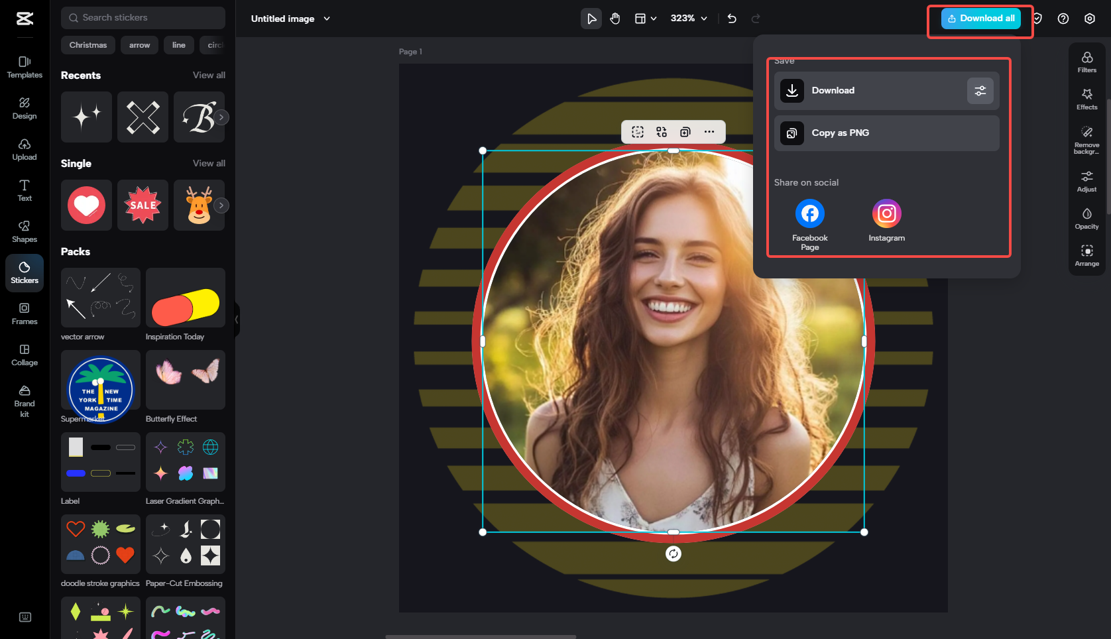The height and width of the screenshot is (639, 1111).
Task: Open the Filters panel
Action: [x=1086, y=62]
